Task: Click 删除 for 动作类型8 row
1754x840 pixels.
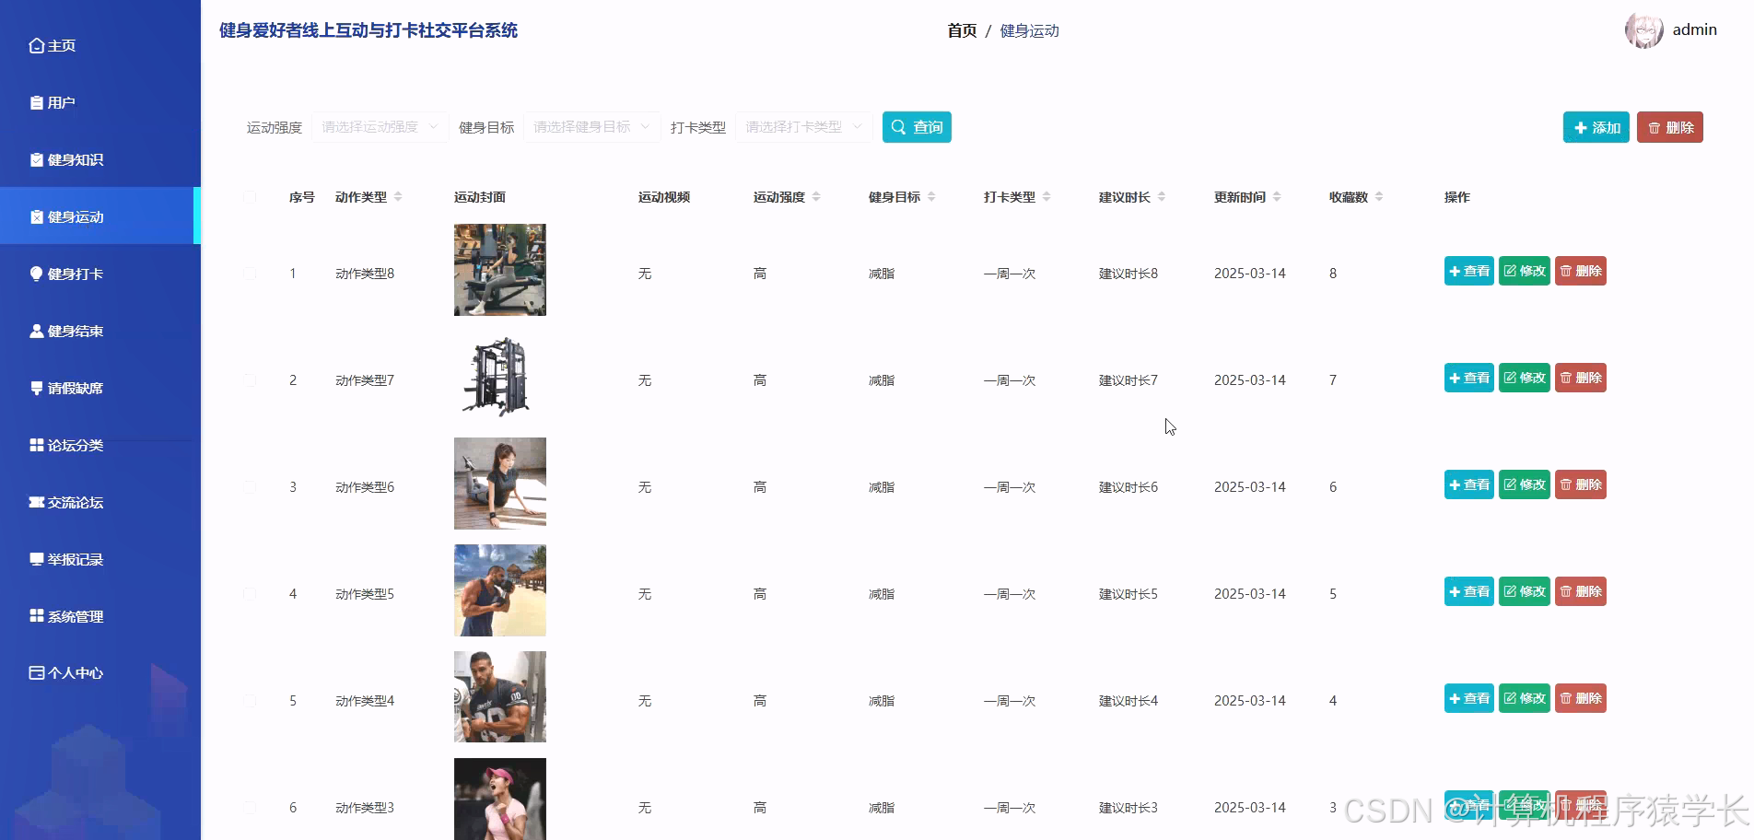Action: pos(1581,271)
